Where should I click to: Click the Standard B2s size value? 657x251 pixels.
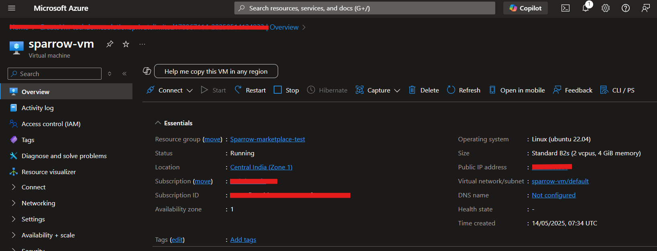[x=586, y=153]
